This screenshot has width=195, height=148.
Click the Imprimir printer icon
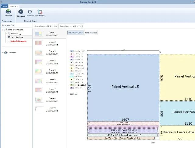click(8, 12)
